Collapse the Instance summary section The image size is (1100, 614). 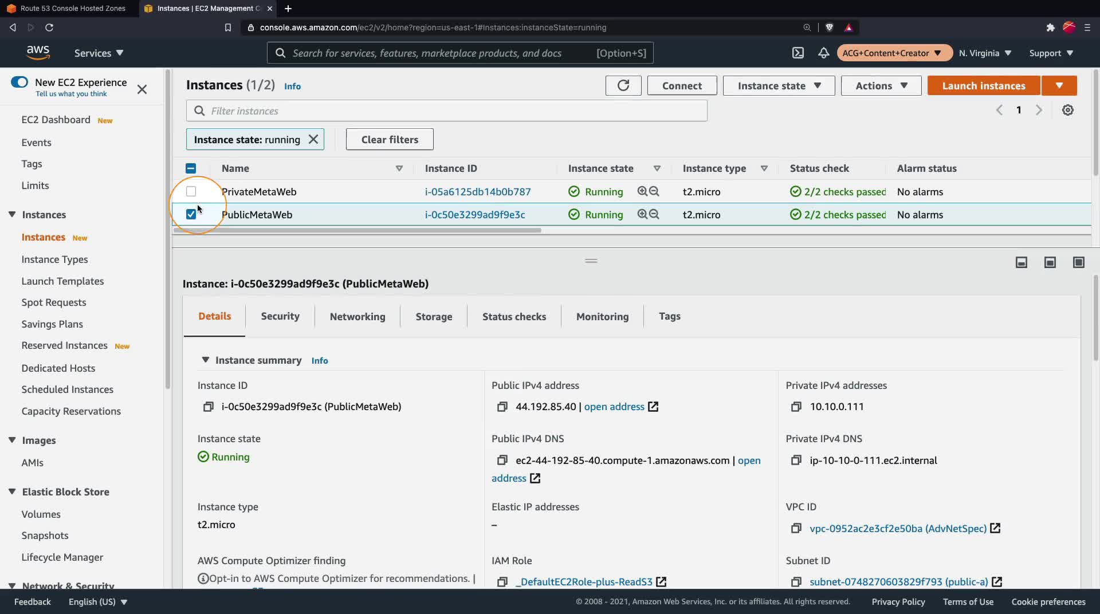click(x=205, y=360)
